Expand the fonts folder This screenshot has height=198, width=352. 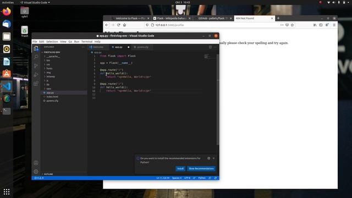(x=50, y=68)
